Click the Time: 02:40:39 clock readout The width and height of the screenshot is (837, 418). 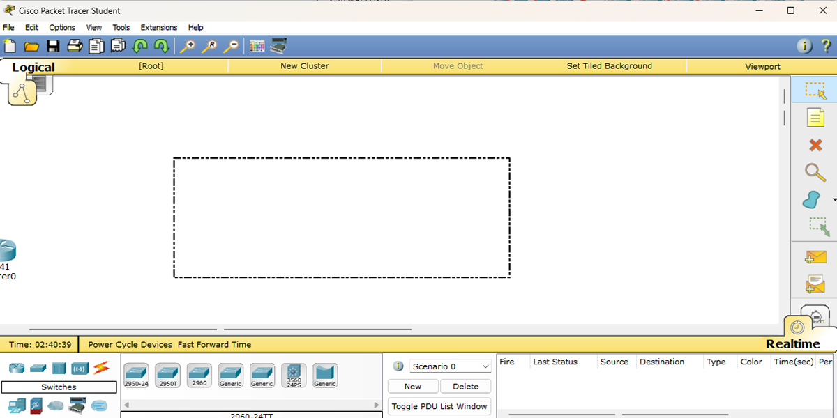40,345
